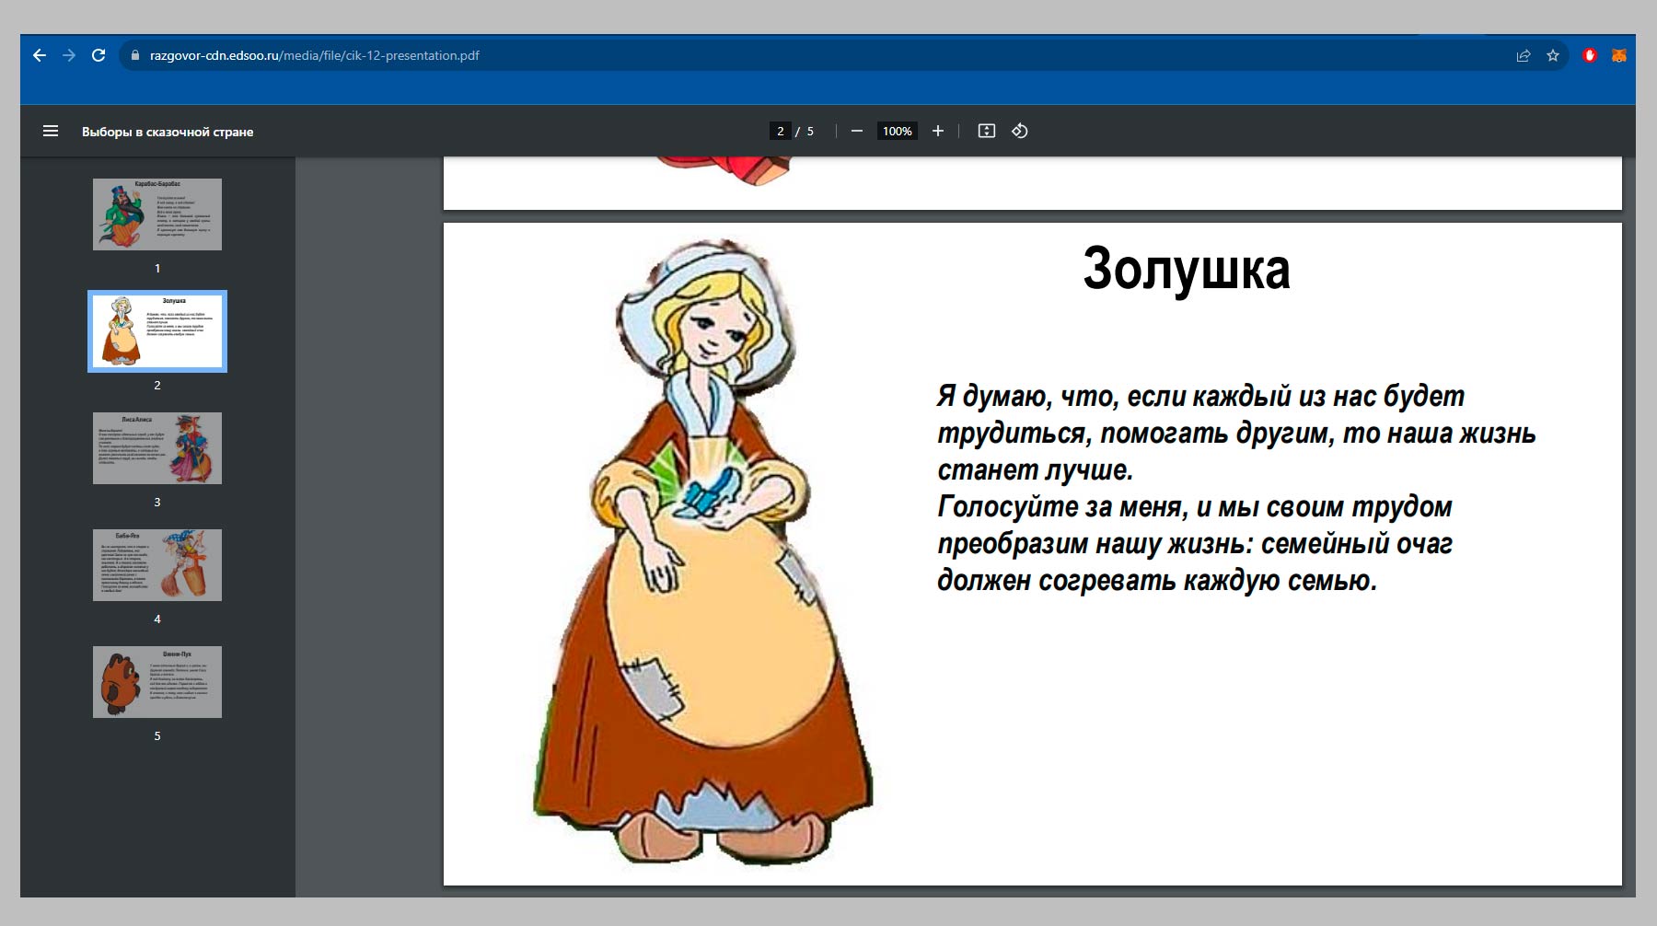Viewport: 1657px width, 926px height.
Task: Select the Cinderella illustration on the slide
Action: tap(702, 552)
